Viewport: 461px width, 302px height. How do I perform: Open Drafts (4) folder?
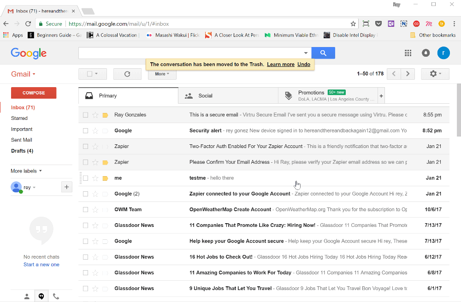(22, 151)
